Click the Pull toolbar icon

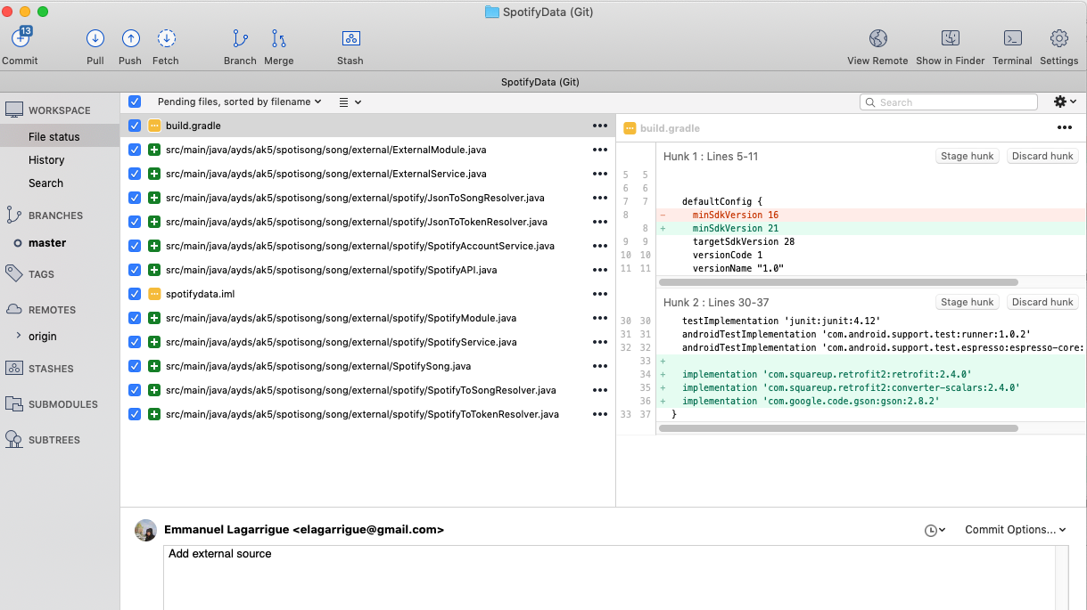click(95, 38)
